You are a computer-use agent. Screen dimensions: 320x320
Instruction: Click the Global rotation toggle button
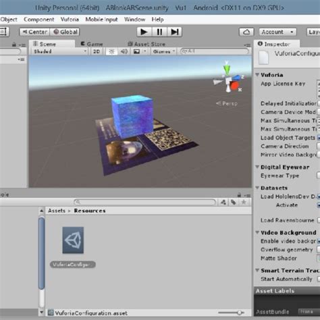(x=65, y=32)
